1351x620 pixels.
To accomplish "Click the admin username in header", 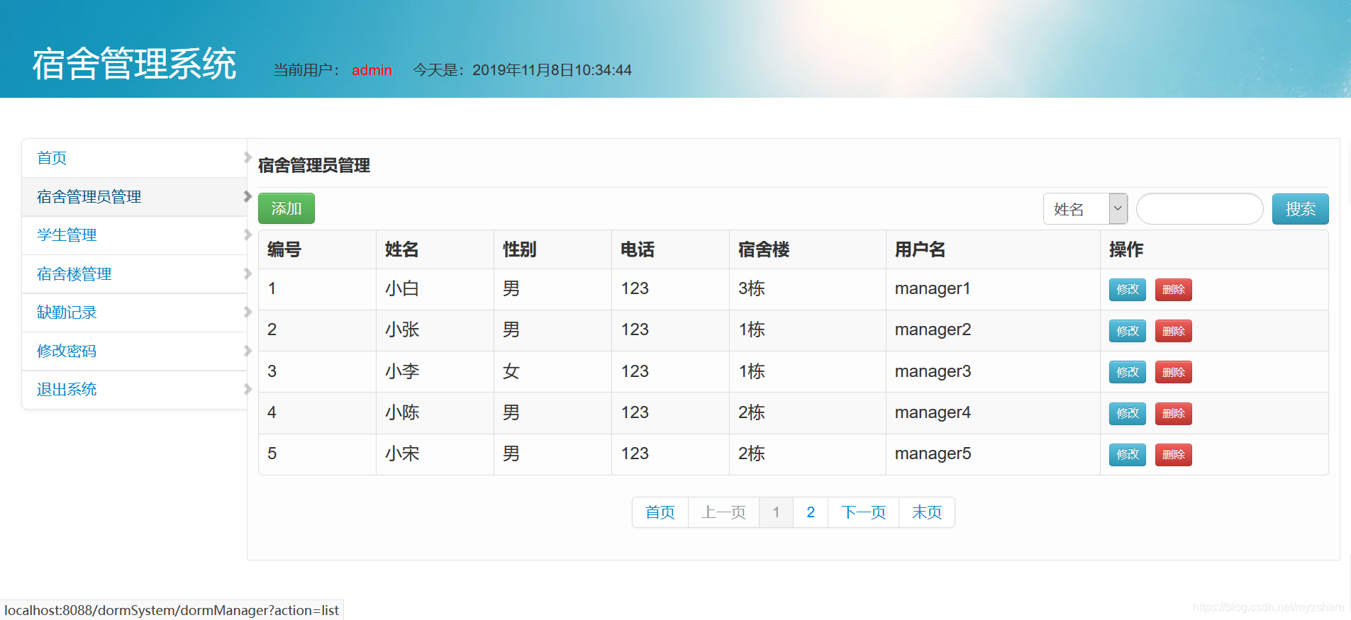I will click(x=372, y=70).
